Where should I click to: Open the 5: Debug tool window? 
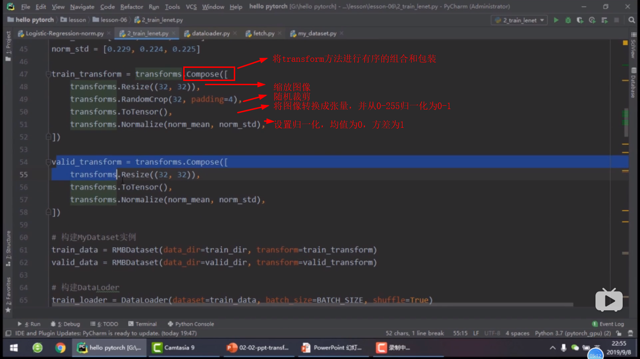coord(66,324)
